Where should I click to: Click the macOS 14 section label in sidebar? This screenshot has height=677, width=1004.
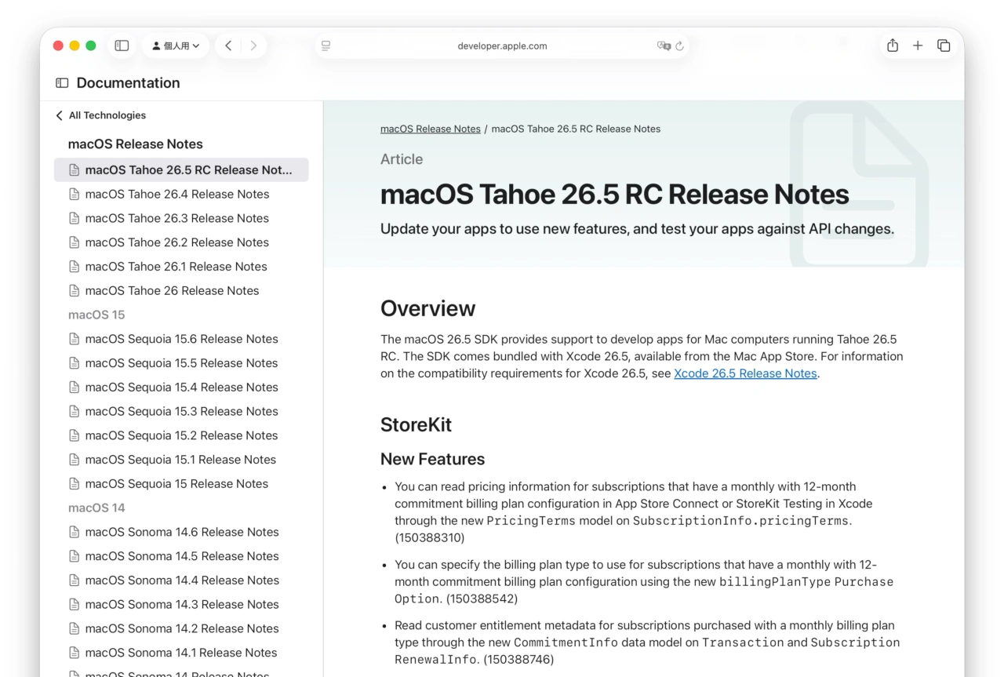coord(96,508)
